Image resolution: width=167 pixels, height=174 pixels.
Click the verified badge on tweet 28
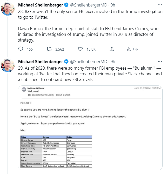click(66, 5)
